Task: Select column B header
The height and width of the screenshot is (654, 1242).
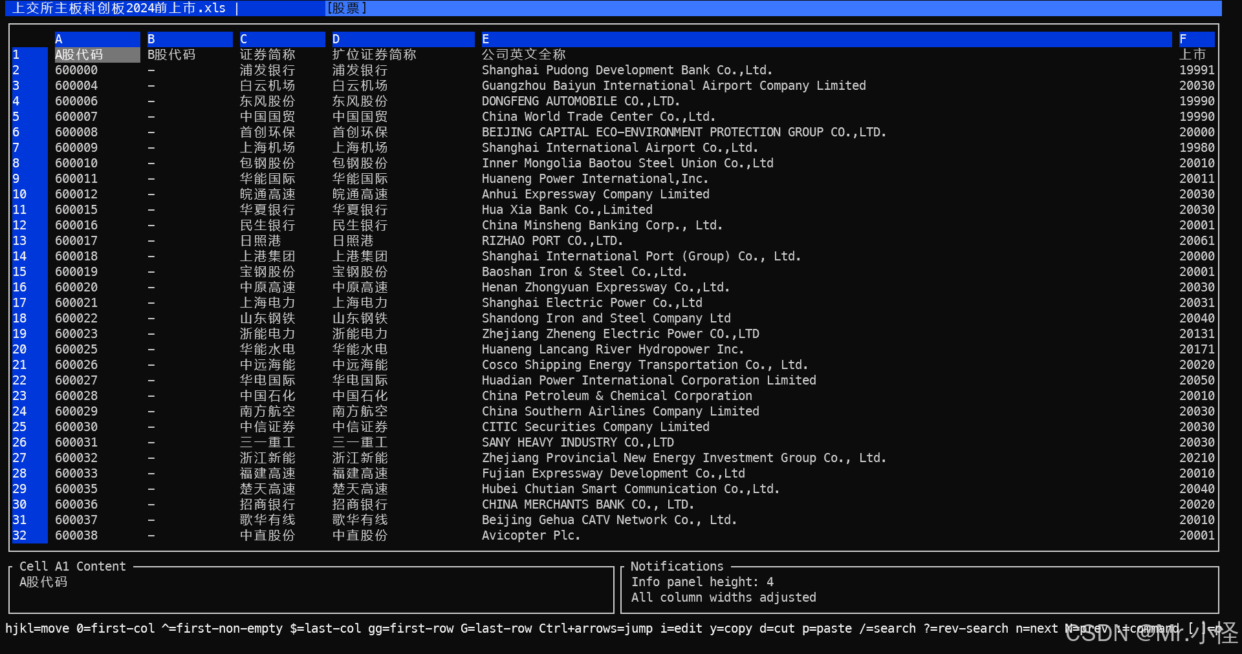Action: coord(190,39)
